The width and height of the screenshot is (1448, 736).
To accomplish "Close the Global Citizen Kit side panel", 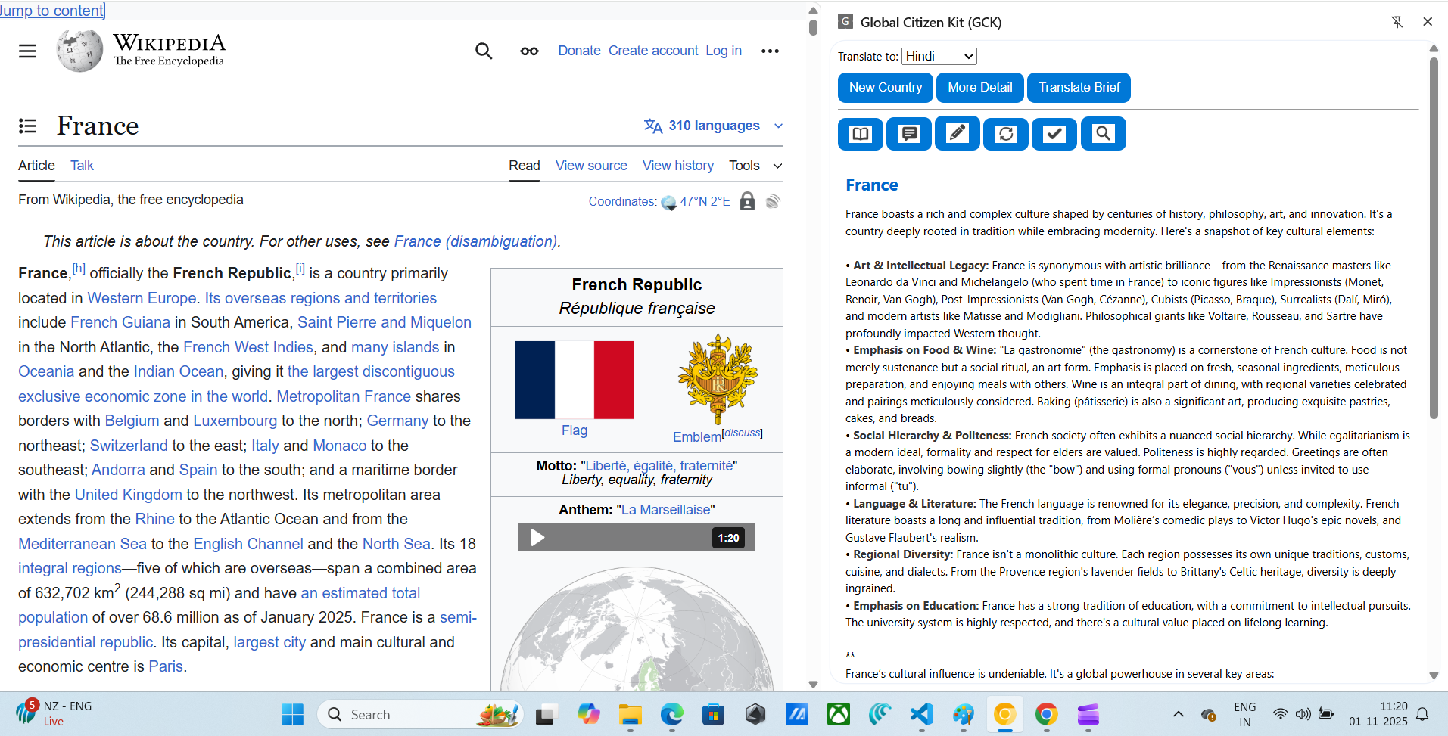I will (1428, 22).
